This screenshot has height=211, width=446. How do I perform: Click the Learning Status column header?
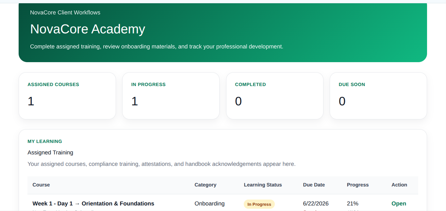[263, 185]
